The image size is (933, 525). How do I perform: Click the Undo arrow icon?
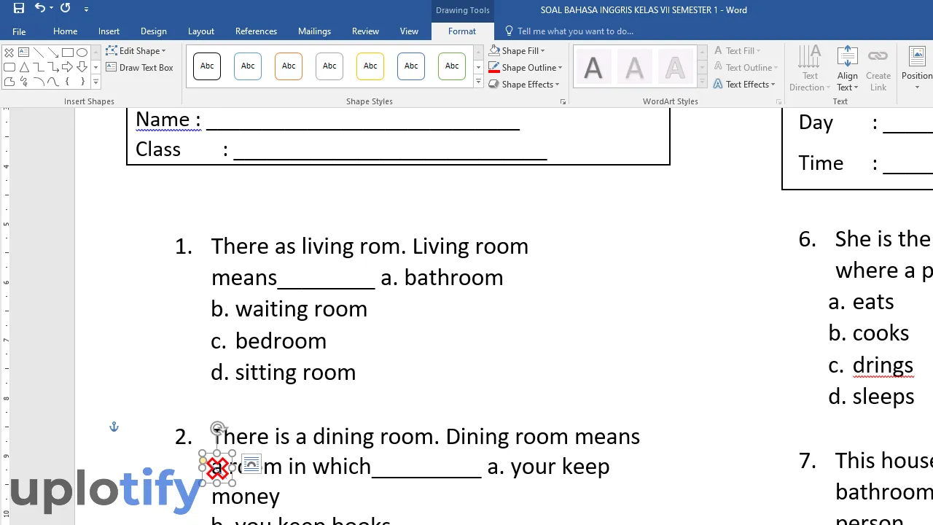pos(40,9)
